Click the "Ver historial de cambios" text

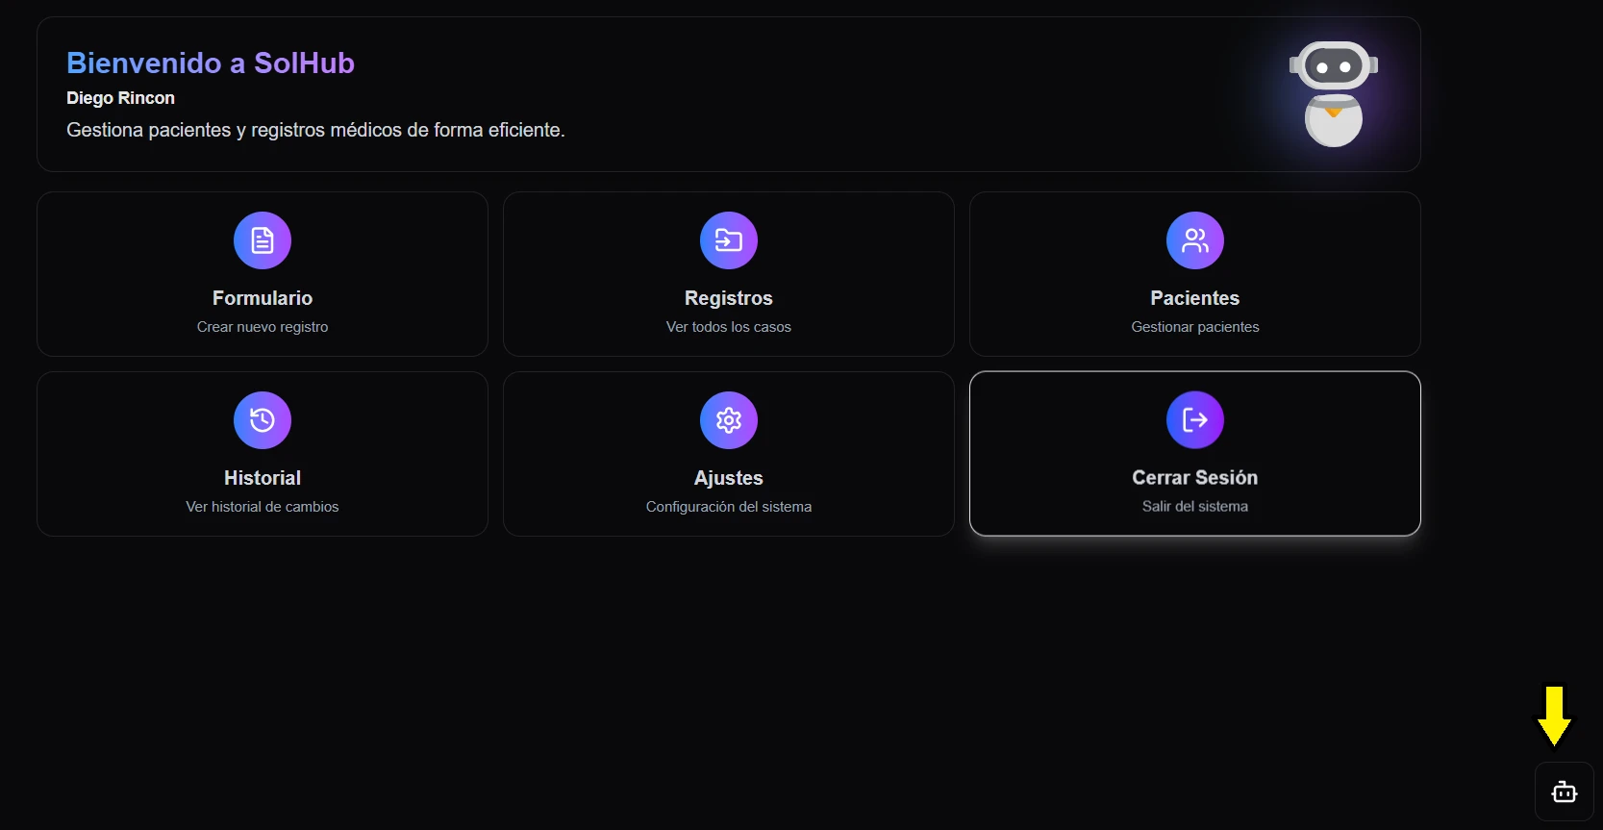[x=263, y=507]
